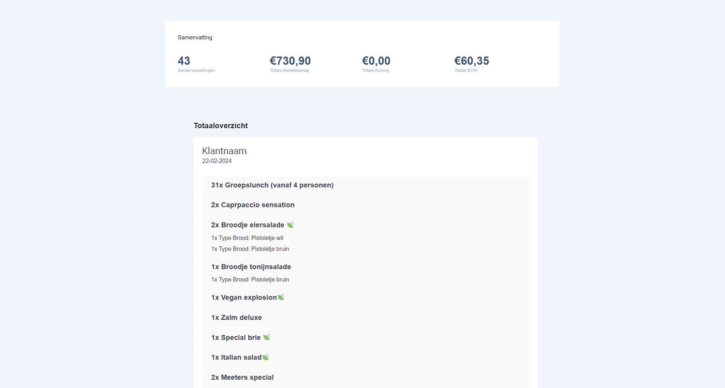Select the 31x Groepslunch row
The width and height of the screenshot is (725, 388).
point(366,185)
